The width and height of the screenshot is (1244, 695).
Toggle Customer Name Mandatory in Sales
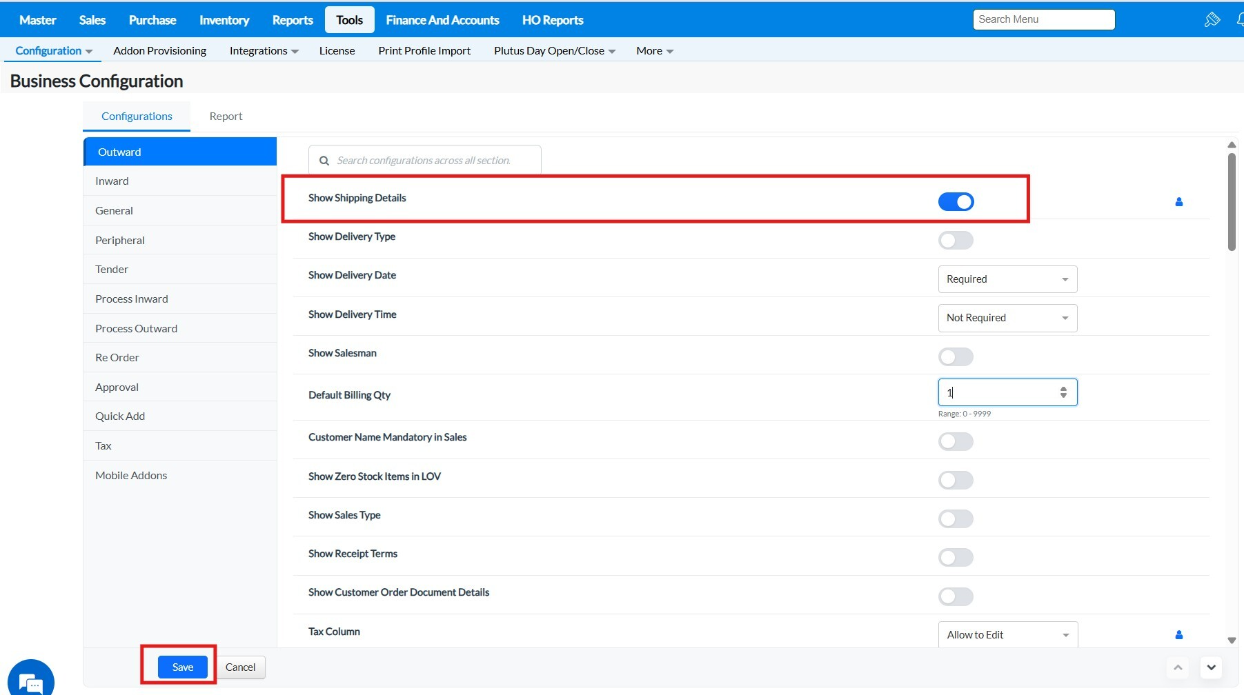click(956, 441)
